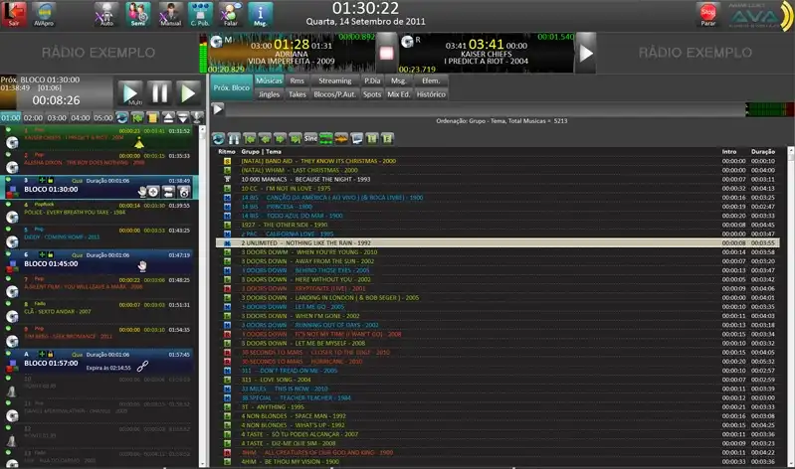The width and height of the screenshot is (795, 469).
Task: Click the green rewind icon in the playlist toolbar
Action: (x=137, y=118)
